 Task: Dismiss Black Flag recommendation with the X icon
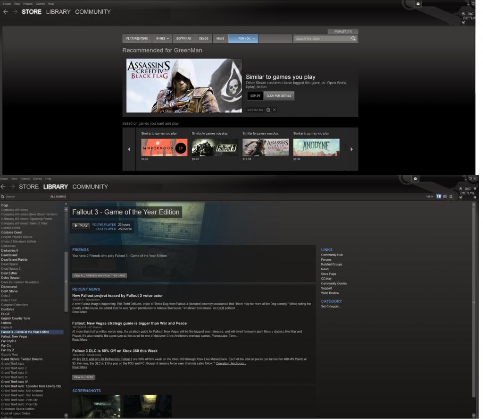click(275, 110)
